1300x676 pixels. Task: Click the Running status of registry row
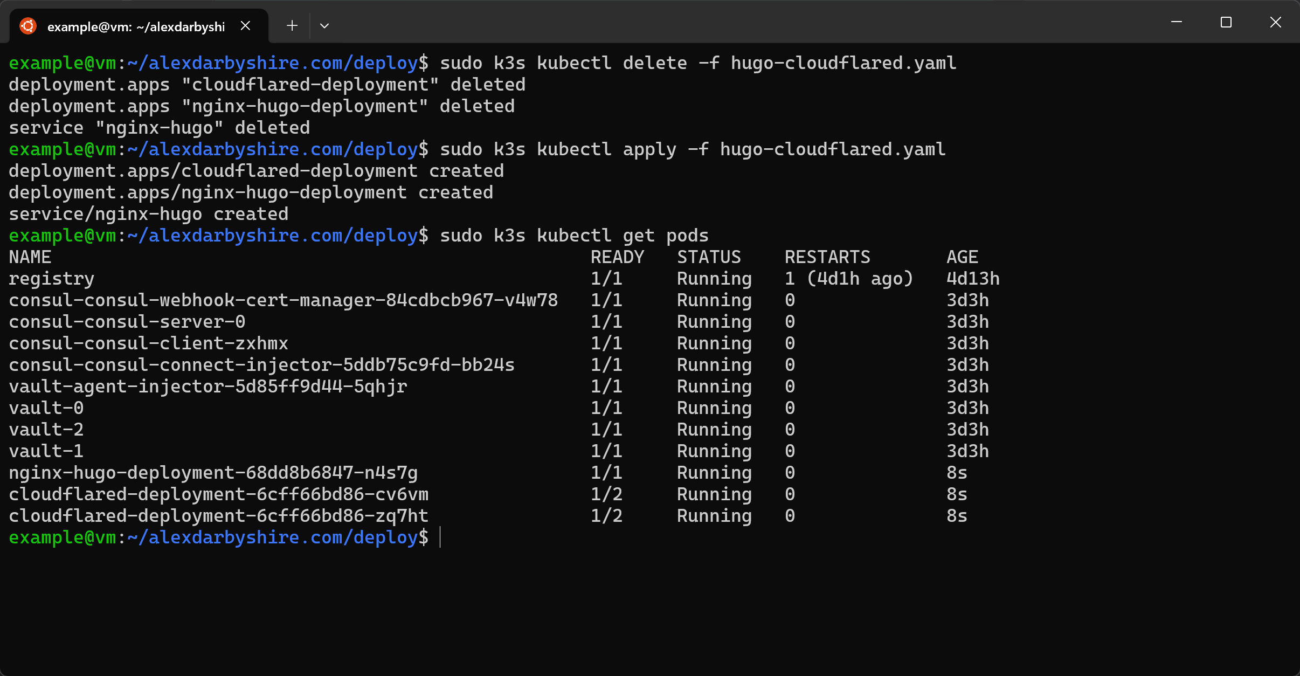click(x=715, y=279)
